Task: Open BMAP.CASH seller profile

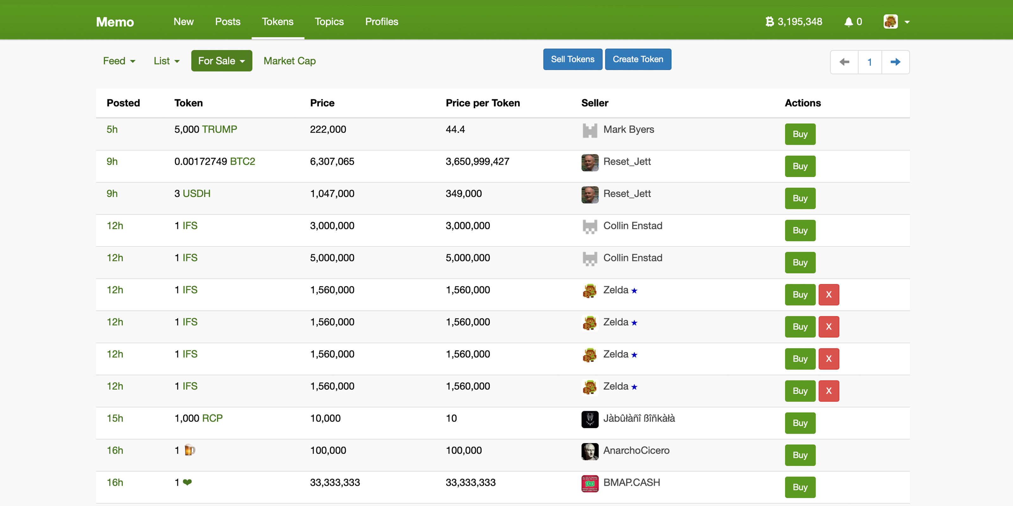Action: tap(632, 482)
